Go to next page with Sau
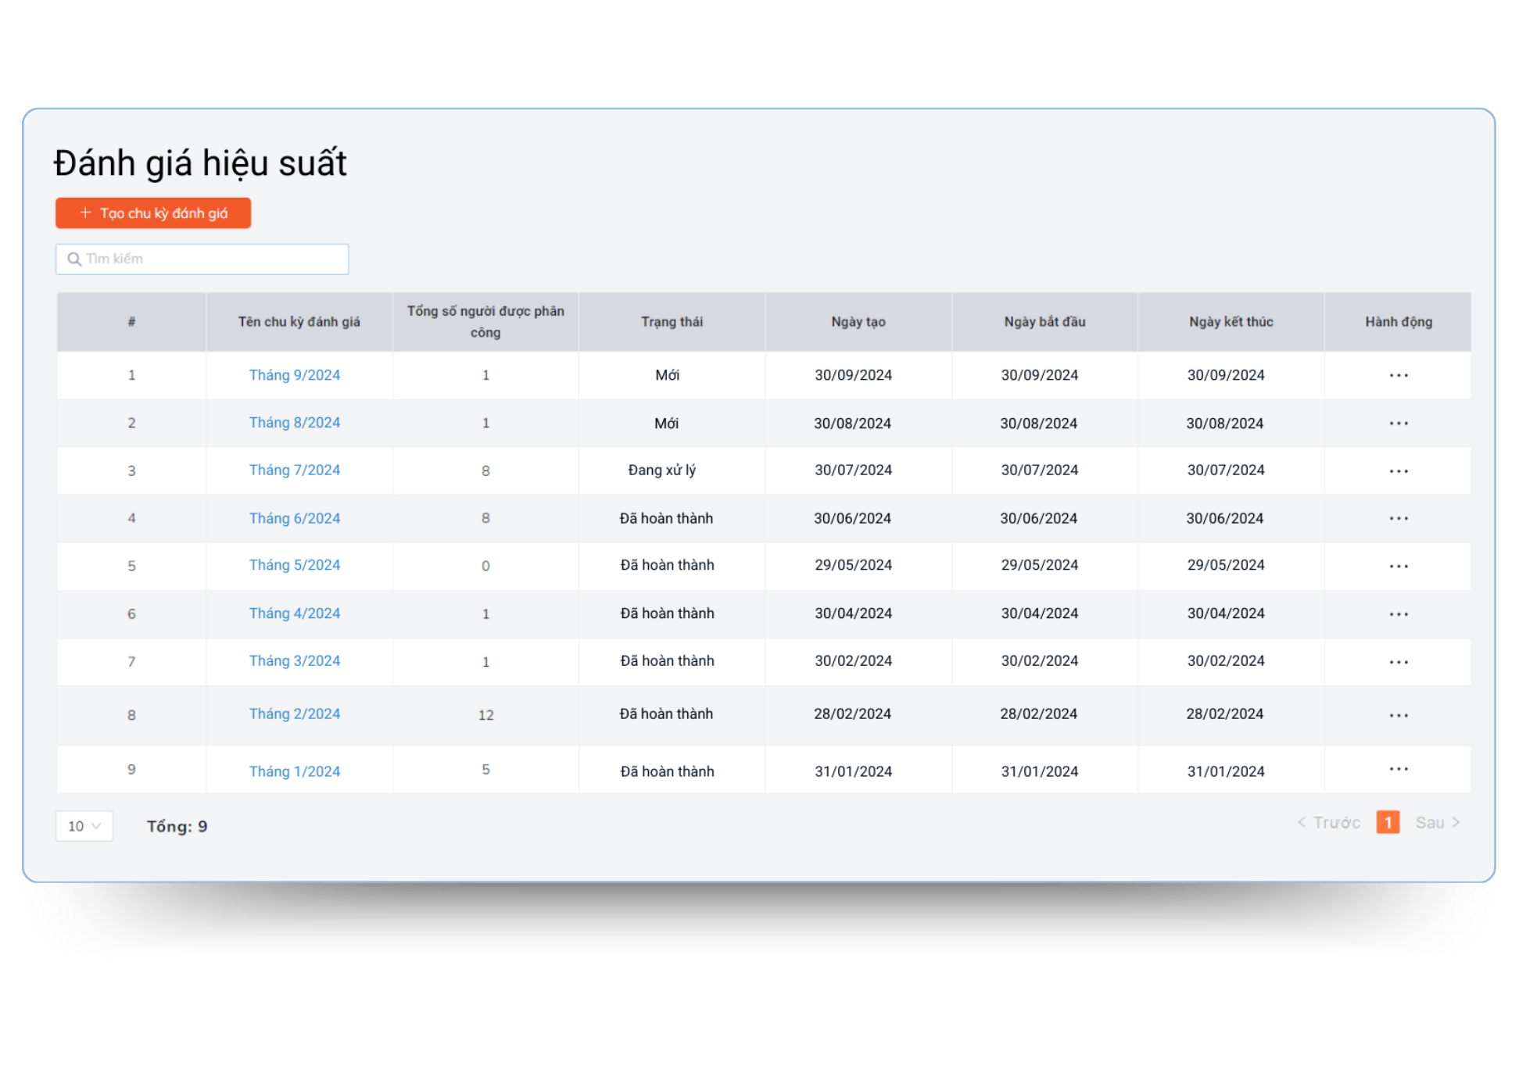 pyautogui.click(x=1437, y=823)
